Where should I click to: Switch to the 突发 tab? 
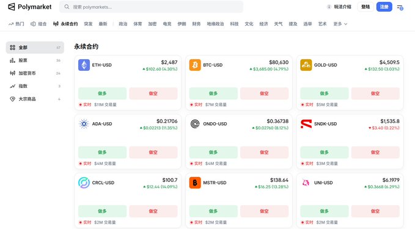(x=88, y=24)
